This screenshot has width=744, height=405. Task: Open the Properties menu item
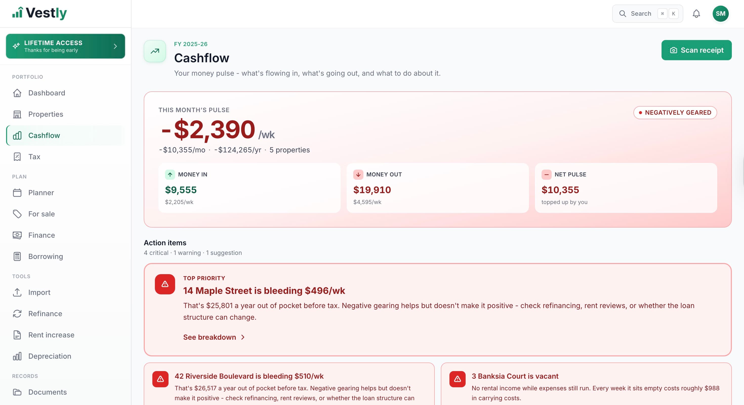tap(66, 114)
